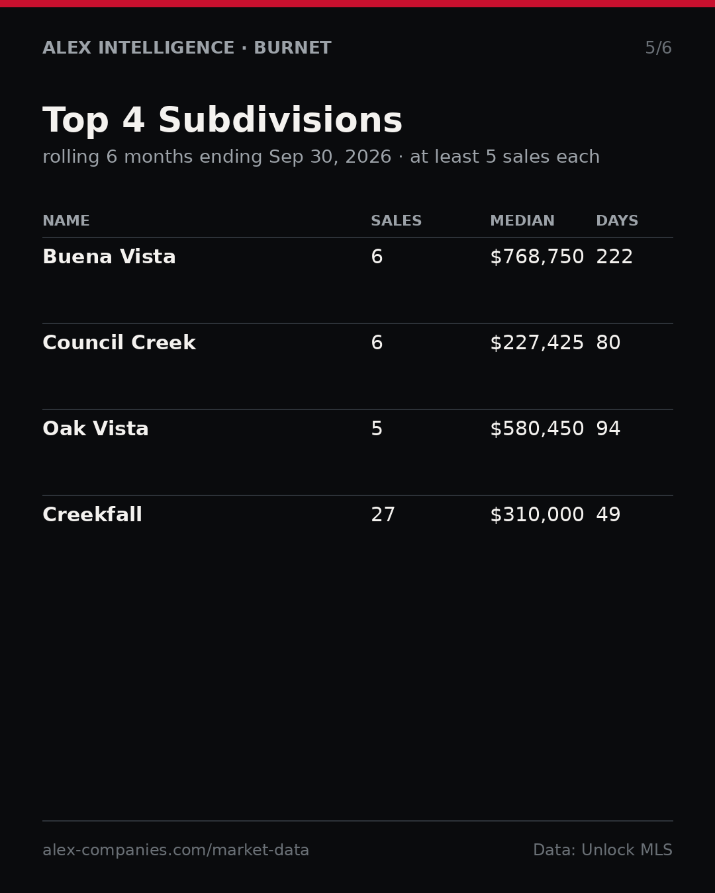Click the DAYS column header
The width and height of the screenshot is (715, 893).
click(x=617, y=222)
